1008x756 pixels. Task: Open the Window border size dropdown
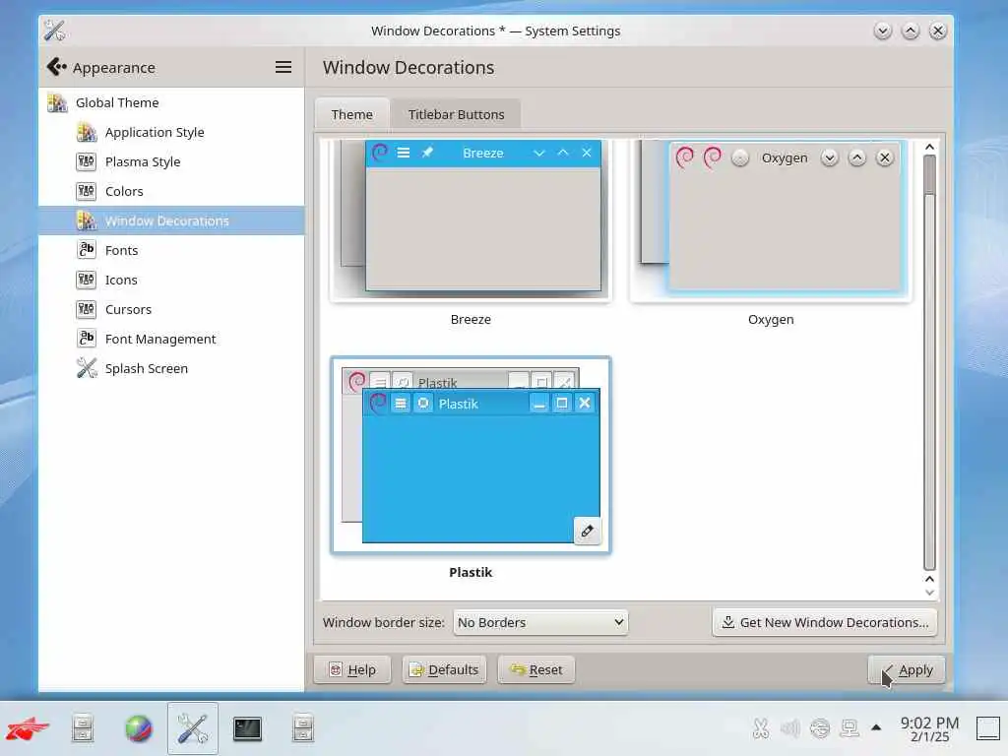(x=540, y=622)
